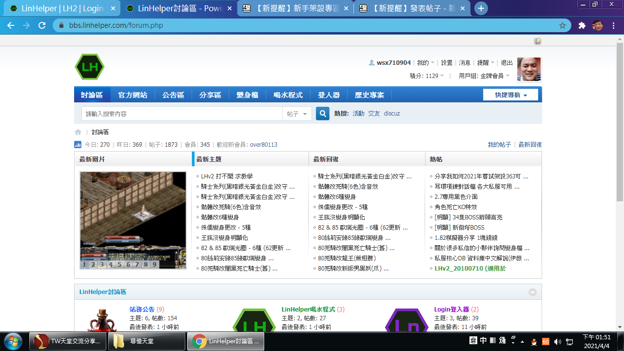Open the 快捷導航 dropdown button
The height and width of the screenshot is (351, 624).
coord(510,95)
